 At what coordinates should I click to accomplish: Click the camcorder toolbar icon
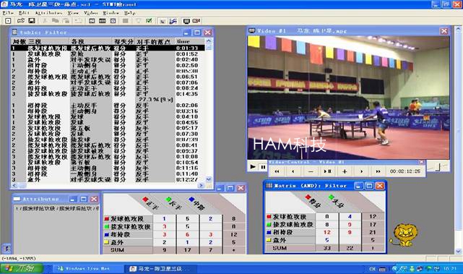tap(196, 21)
